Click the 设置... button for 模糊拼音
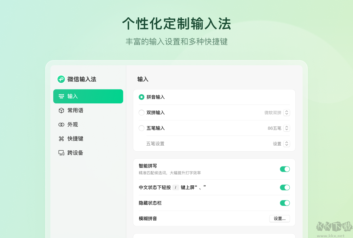This screenshot has width=353, height=238. tap(280, 218)
